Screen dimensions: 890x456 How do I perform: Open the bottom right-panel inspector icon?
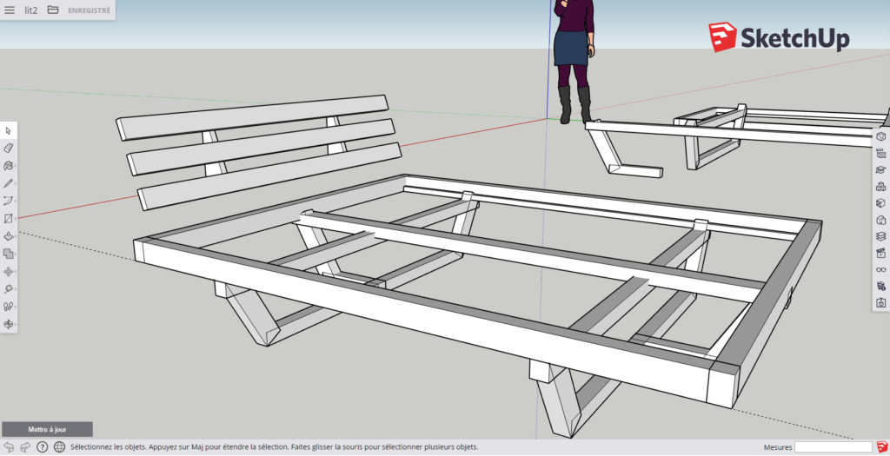(881, 303)
